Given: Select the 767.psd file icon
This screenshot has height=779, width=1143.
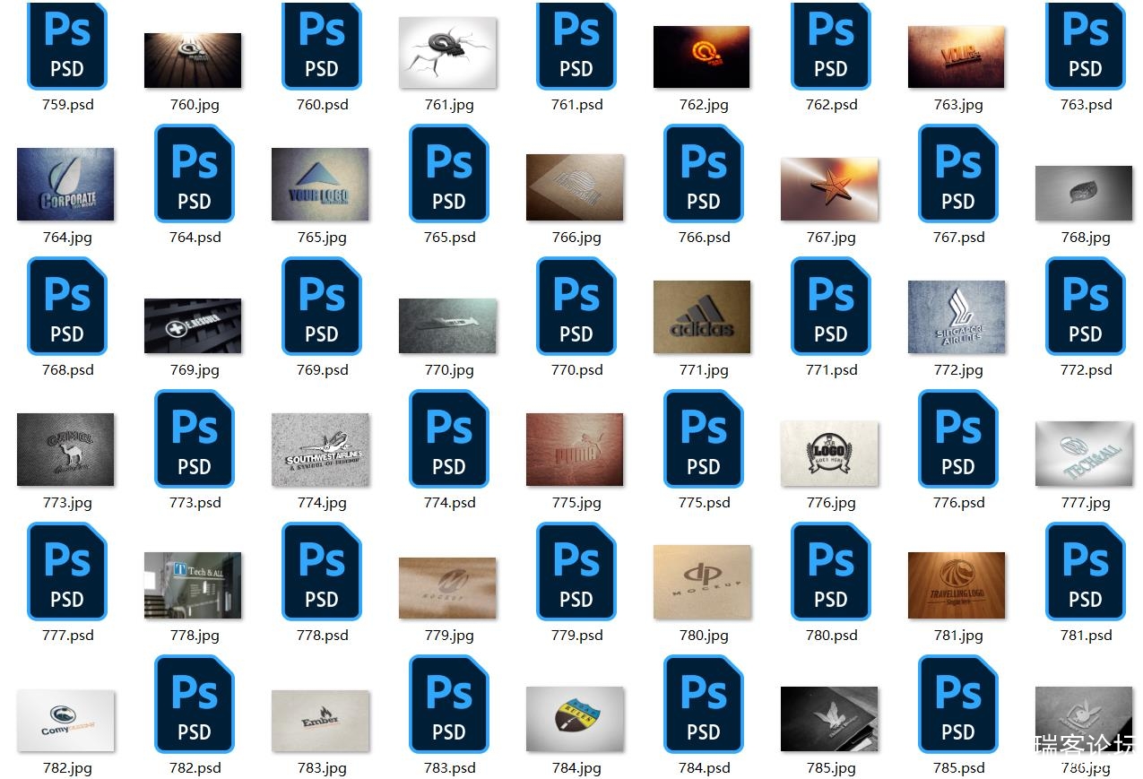Looking at the screenshot, I should (958, 174).
